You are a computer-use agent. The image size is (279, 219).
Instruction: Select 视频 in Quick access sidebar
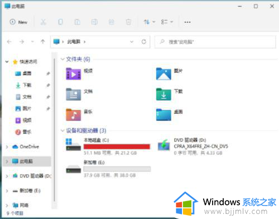[23, 120]
